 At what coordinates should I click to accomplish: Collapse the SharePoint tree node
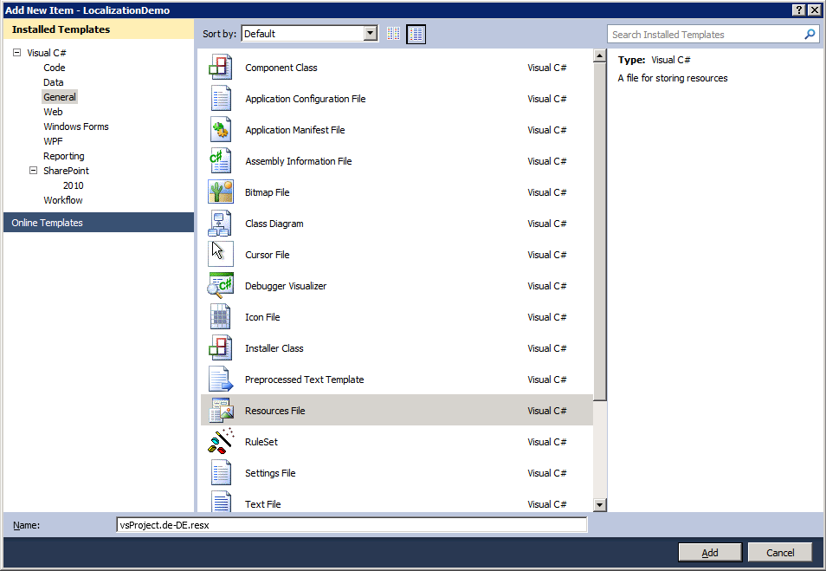[x=33, y=171]
